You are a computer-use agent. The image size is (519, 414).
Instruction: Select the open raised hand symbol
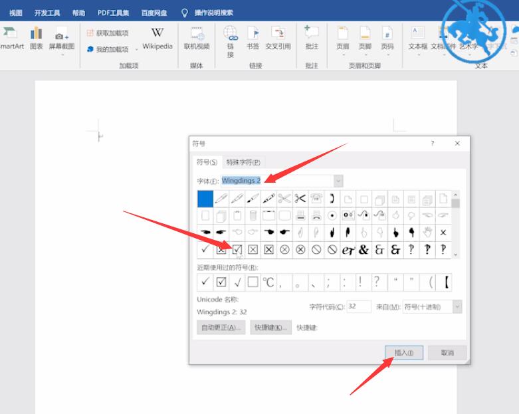tap(428, 233)
